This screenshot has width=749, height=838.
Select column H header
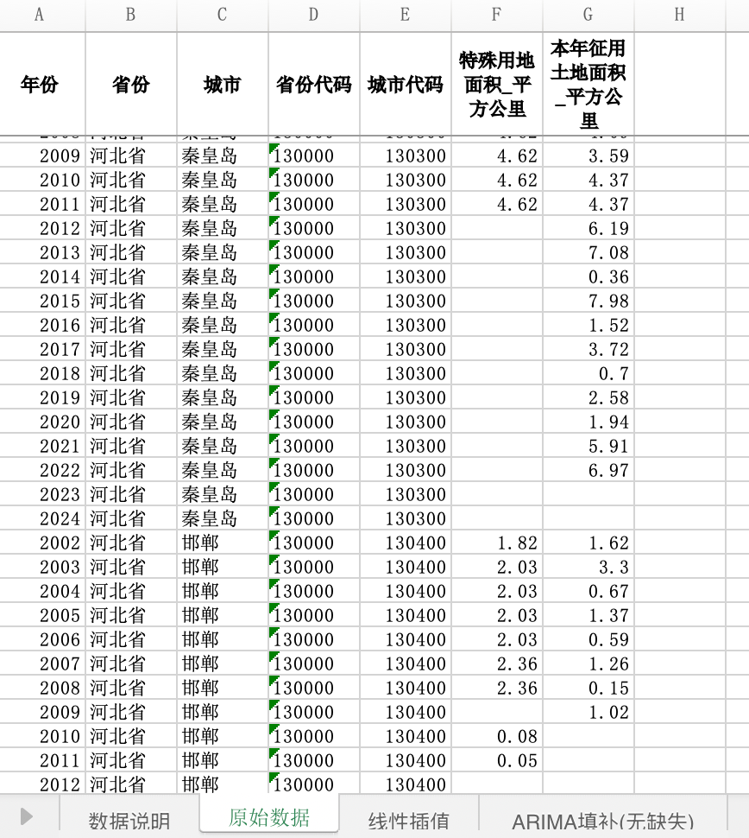pyautogui.click(x=680, y=15)
